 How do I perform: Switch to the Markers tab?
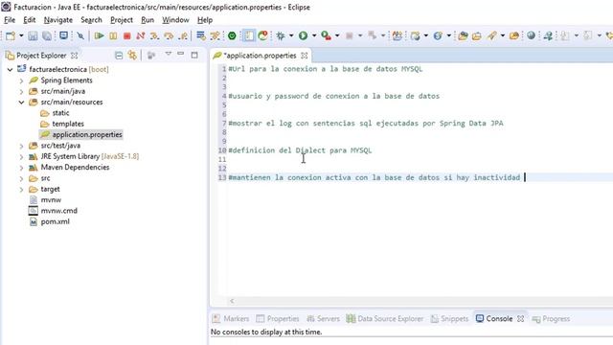[231, 319]
